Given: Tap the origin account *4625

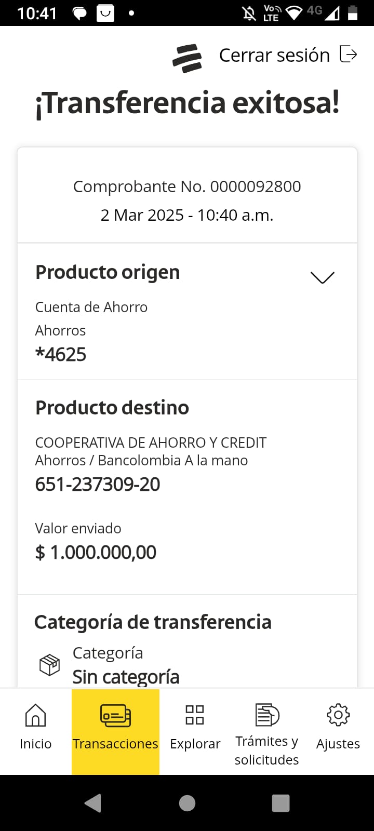Looking at the screenshot, I should pyautogui.click(x=61, y=354).
